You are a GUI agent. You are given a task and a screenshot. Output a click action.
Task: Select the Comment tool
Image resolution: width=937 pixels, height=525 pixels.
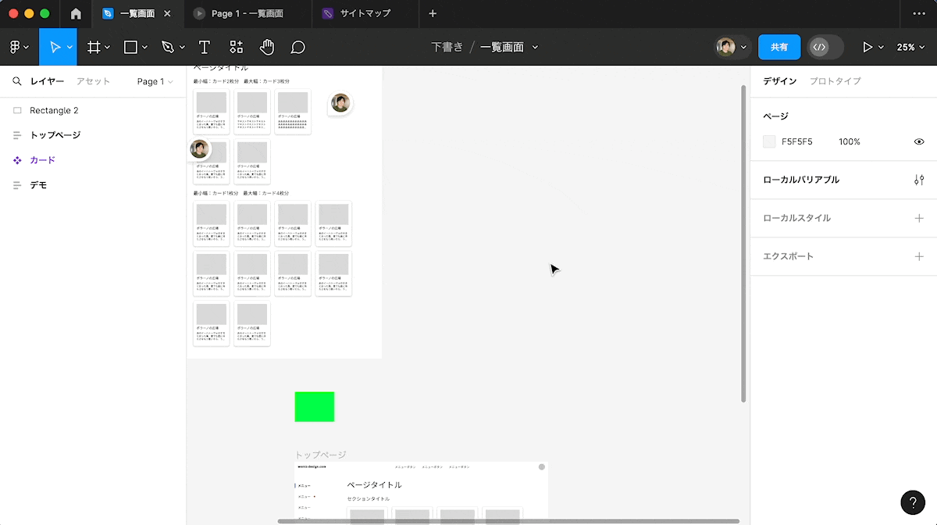pyautogui.click(x=297, y=47)
